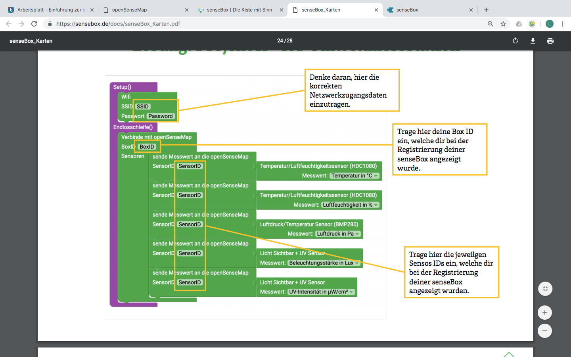Close the openSenseMap tab
Image resolution: width=571 pixels, height=357 pixels.
pos(187,10)
